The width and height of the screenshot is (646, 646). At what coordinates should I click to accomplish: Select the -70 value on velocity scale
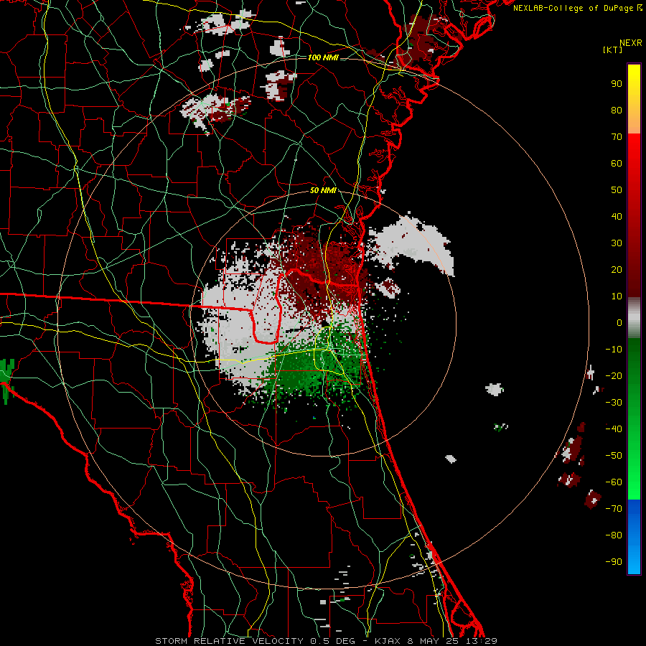[614, 509]
